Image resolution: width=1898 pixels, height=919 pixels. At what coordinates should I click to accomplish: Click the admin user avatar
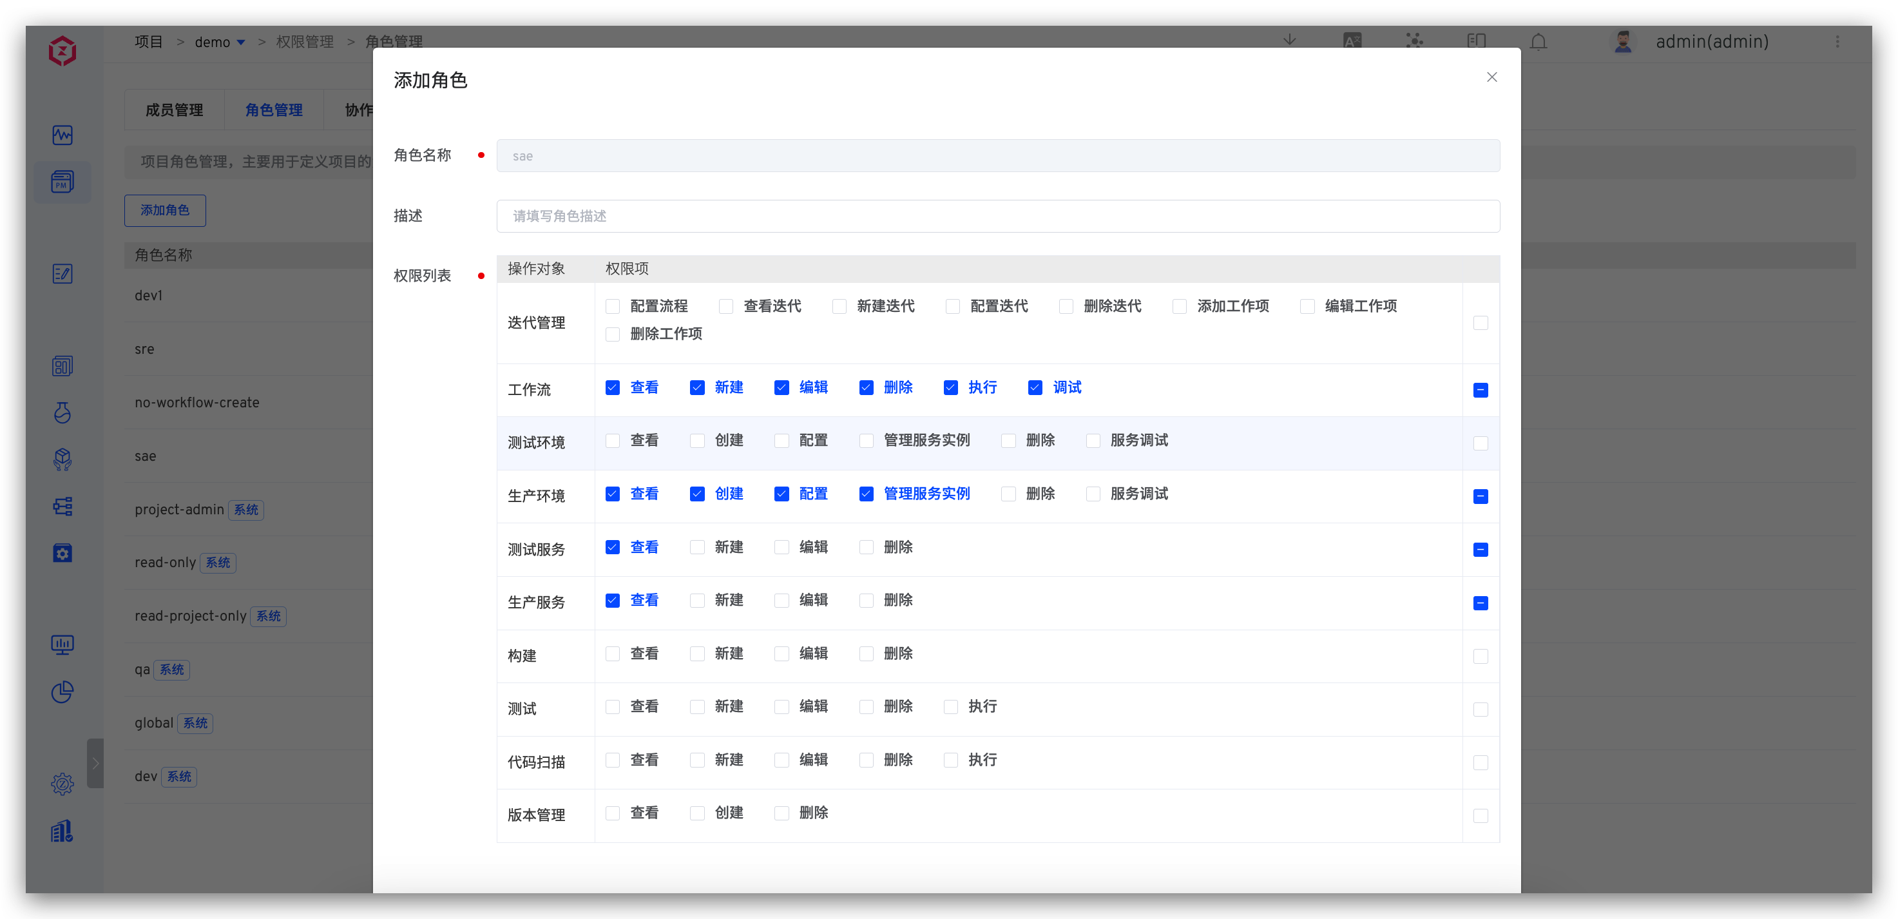pyautogui.click(x=1622, y=41)
